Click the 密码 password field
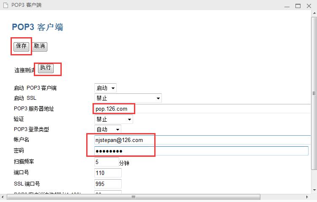The width and height of the screenshot is (317, 202). click(201, 151)
